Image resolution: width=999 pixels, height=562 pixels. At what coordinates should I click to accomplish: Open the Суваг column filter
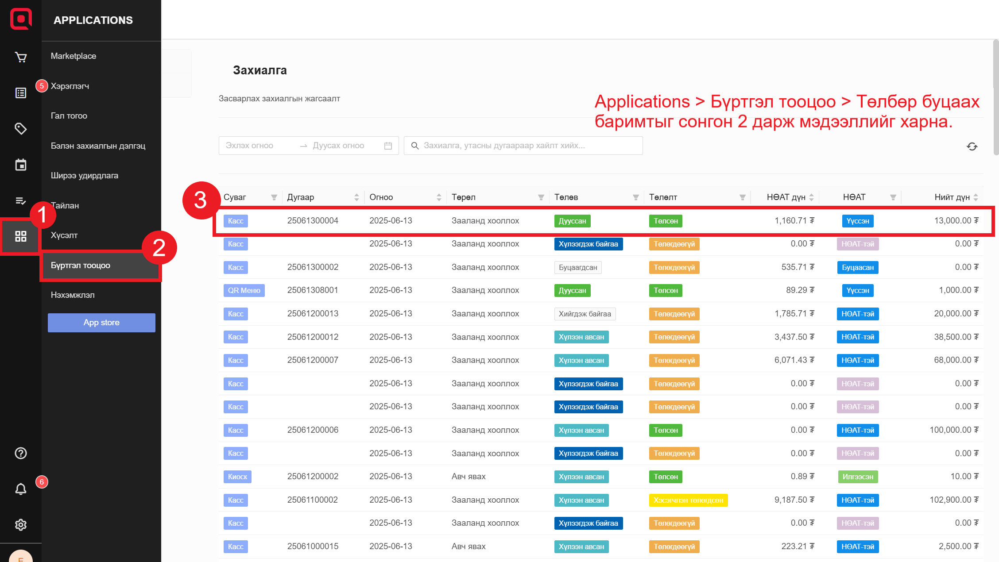(274, 197)
